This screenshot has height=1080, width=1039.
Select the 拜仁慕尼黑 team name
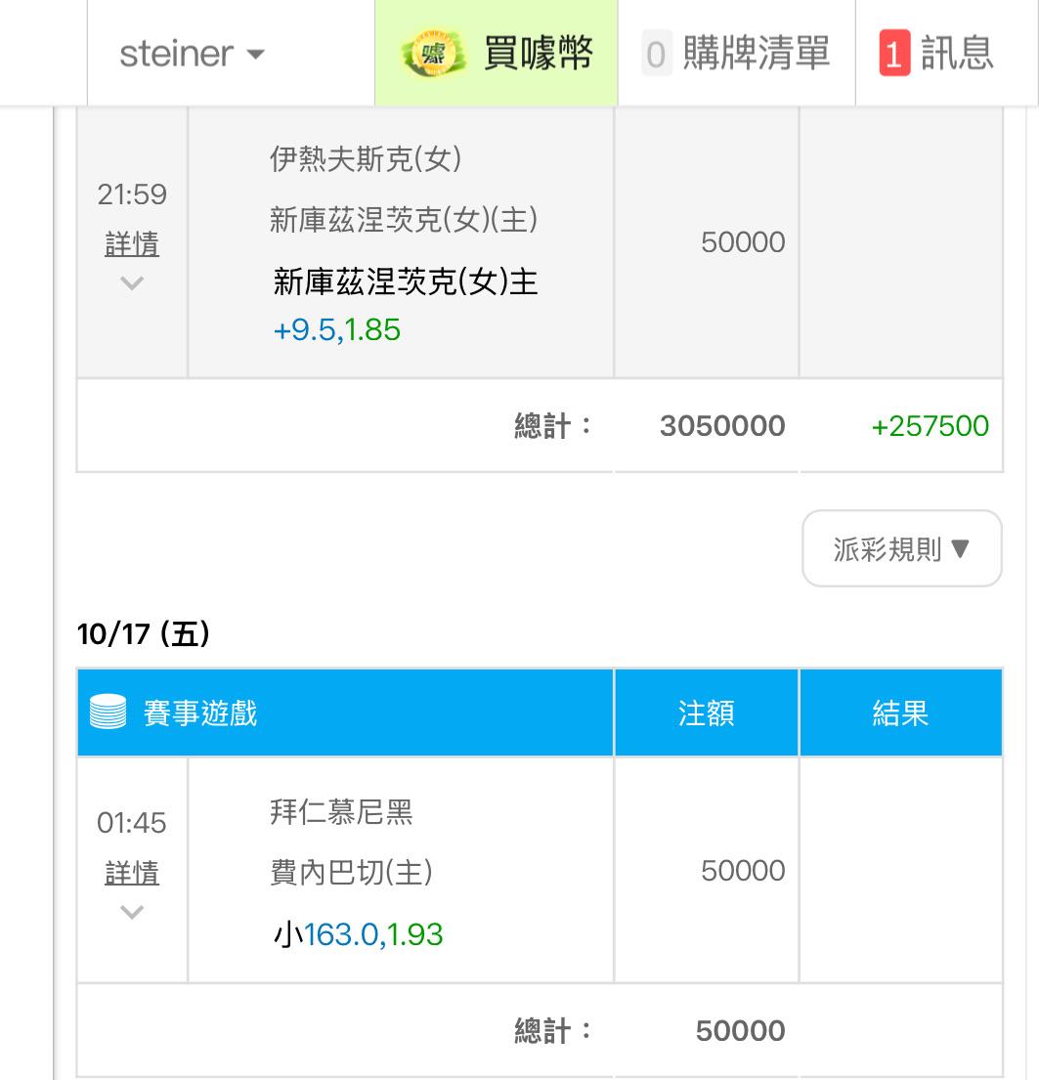[341, 812]
